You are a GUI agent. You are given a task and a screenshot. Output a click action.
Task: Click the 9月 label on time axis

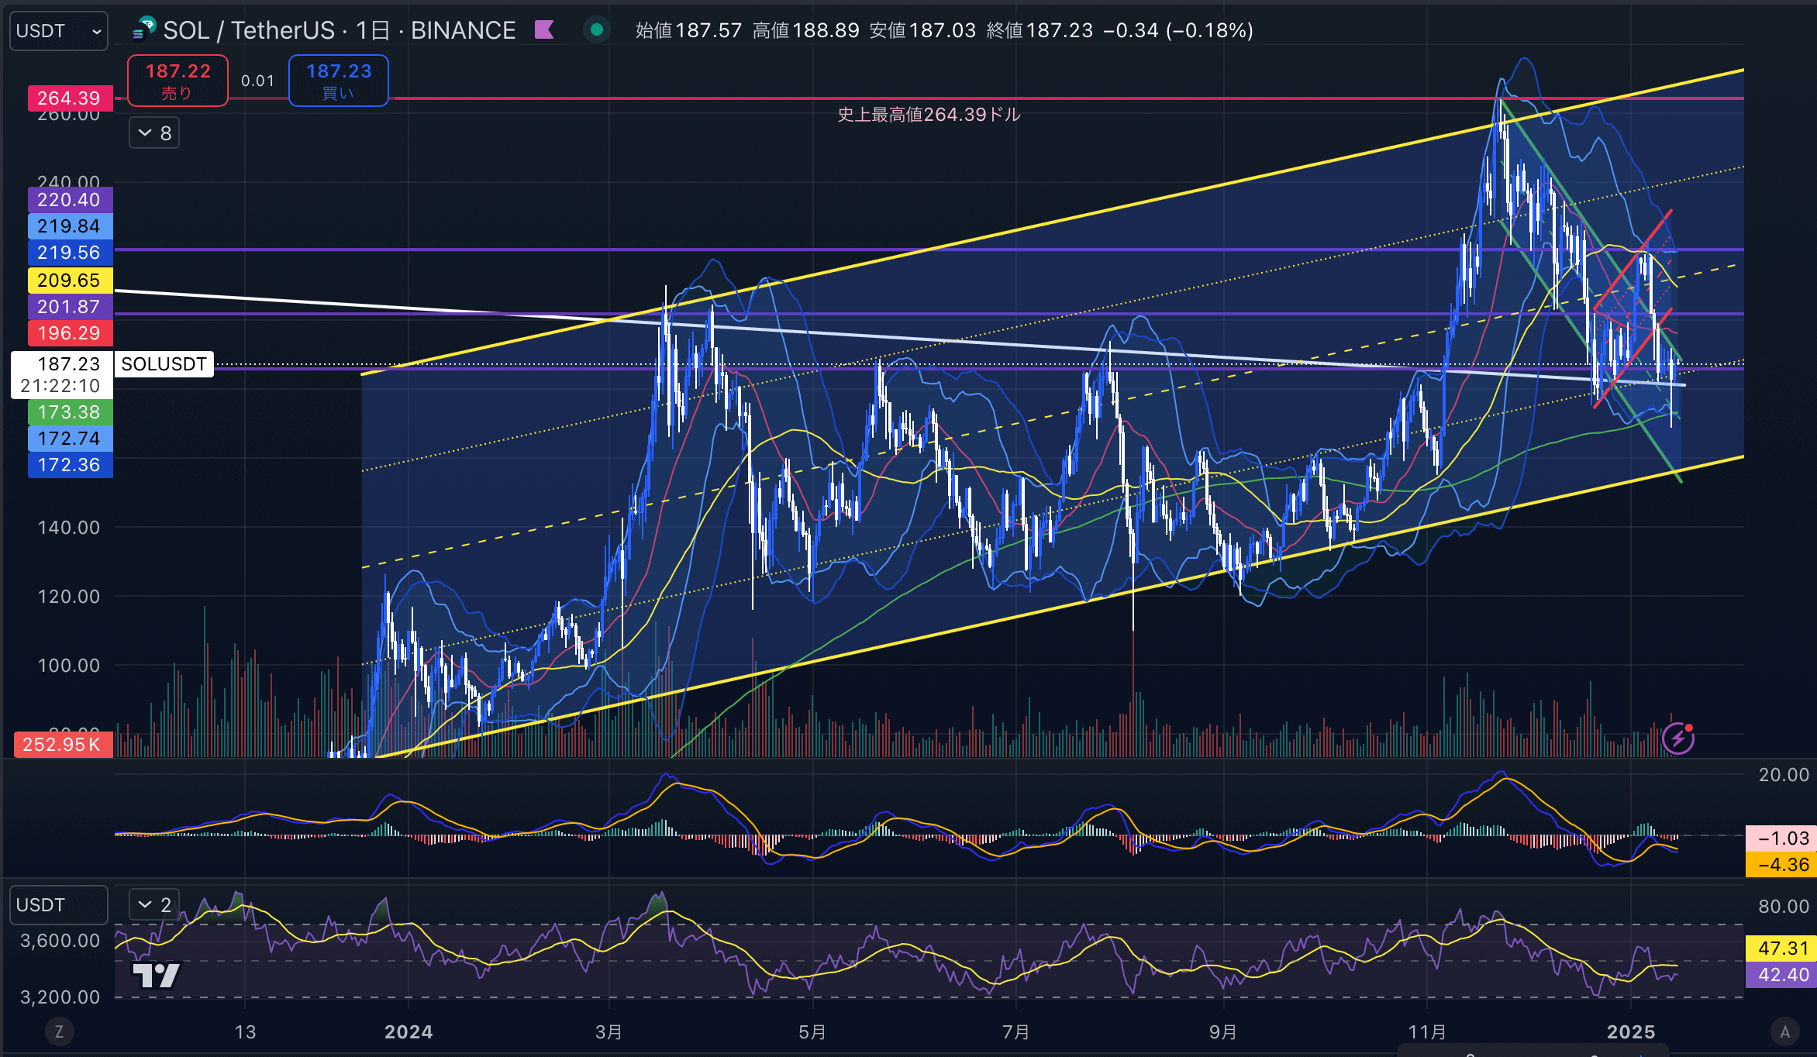[x=1222, y=1032]
